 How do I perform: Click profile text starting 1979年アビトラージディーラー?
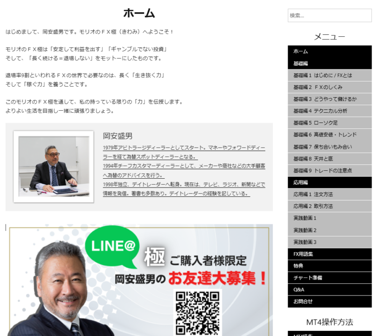point(184,152)
